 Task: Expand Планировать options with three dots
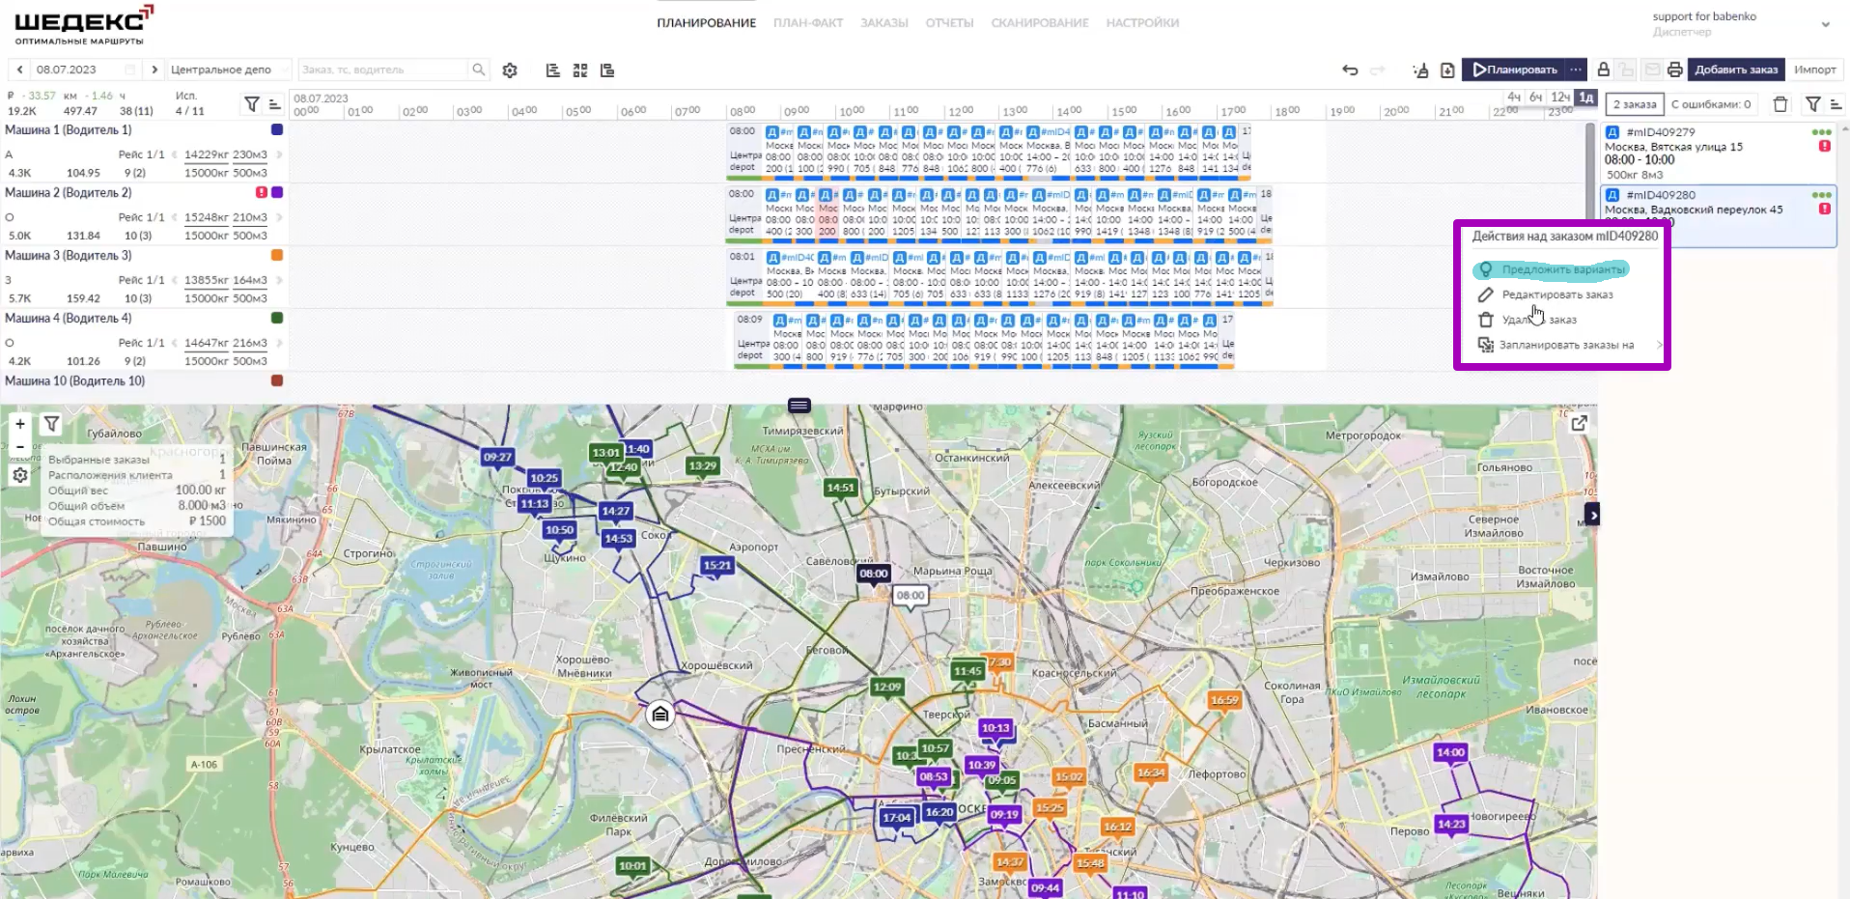tap(1576, 70)
